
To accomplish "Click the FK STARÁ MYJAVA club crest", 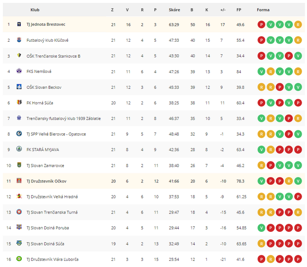I will coord(19,149).
